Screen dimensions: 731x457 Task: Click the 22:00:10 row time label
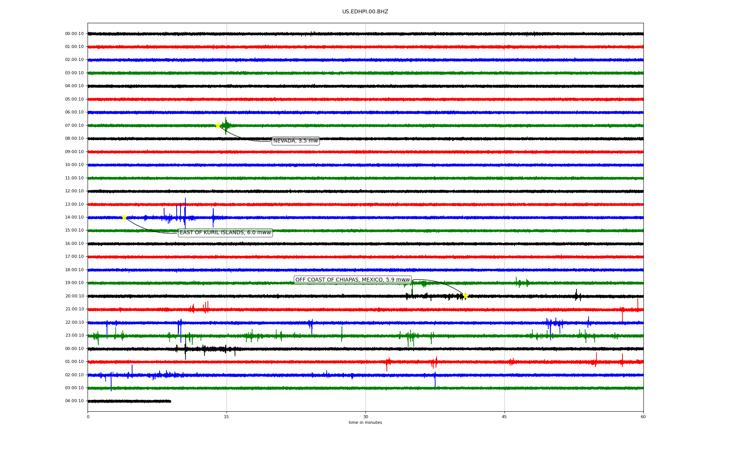pos(74,322)
